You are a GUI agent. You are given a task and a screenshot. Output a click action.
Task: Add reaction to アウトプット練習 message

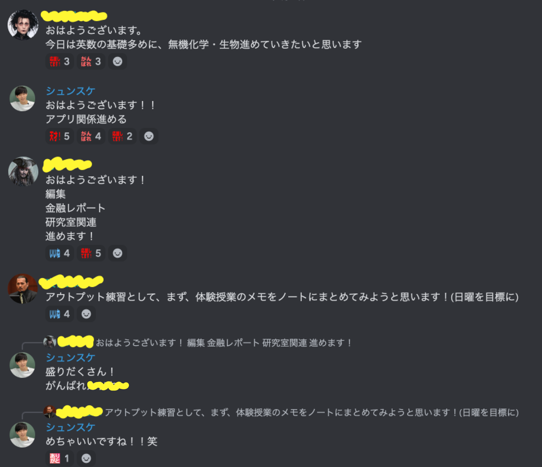(86, 314)
